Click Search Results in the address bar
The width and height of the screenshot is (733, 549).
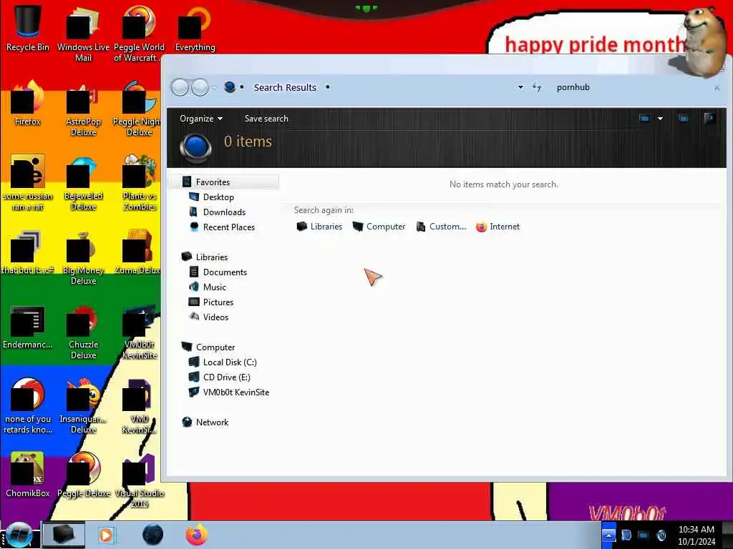coord(285,87)
